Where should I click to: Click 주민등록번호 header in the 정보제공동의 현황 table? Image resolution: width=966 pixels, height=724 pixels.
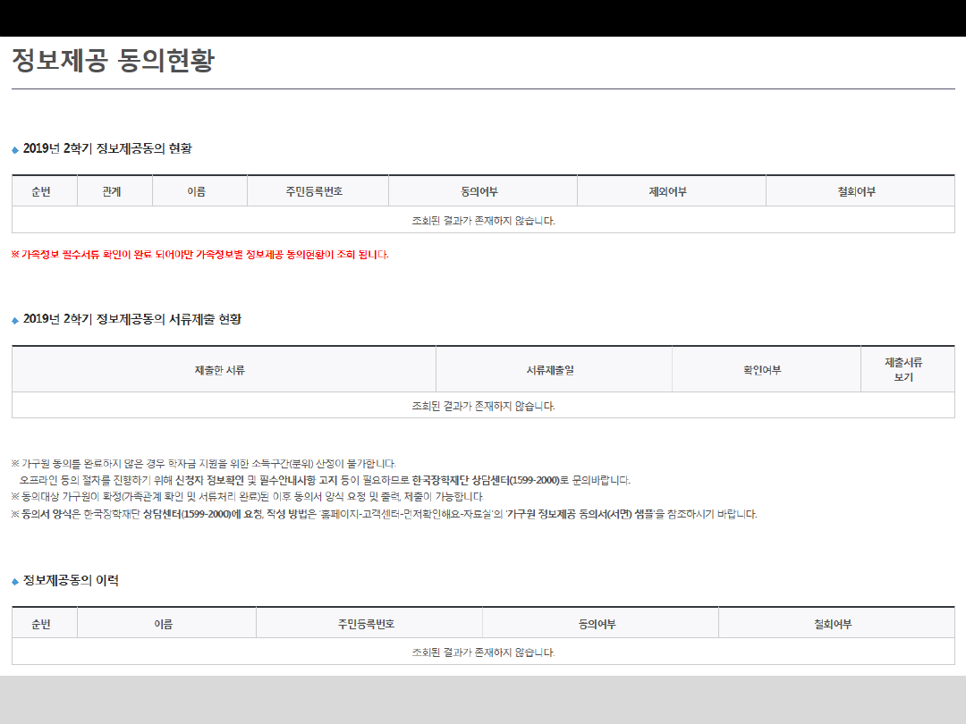coord(314,192)
